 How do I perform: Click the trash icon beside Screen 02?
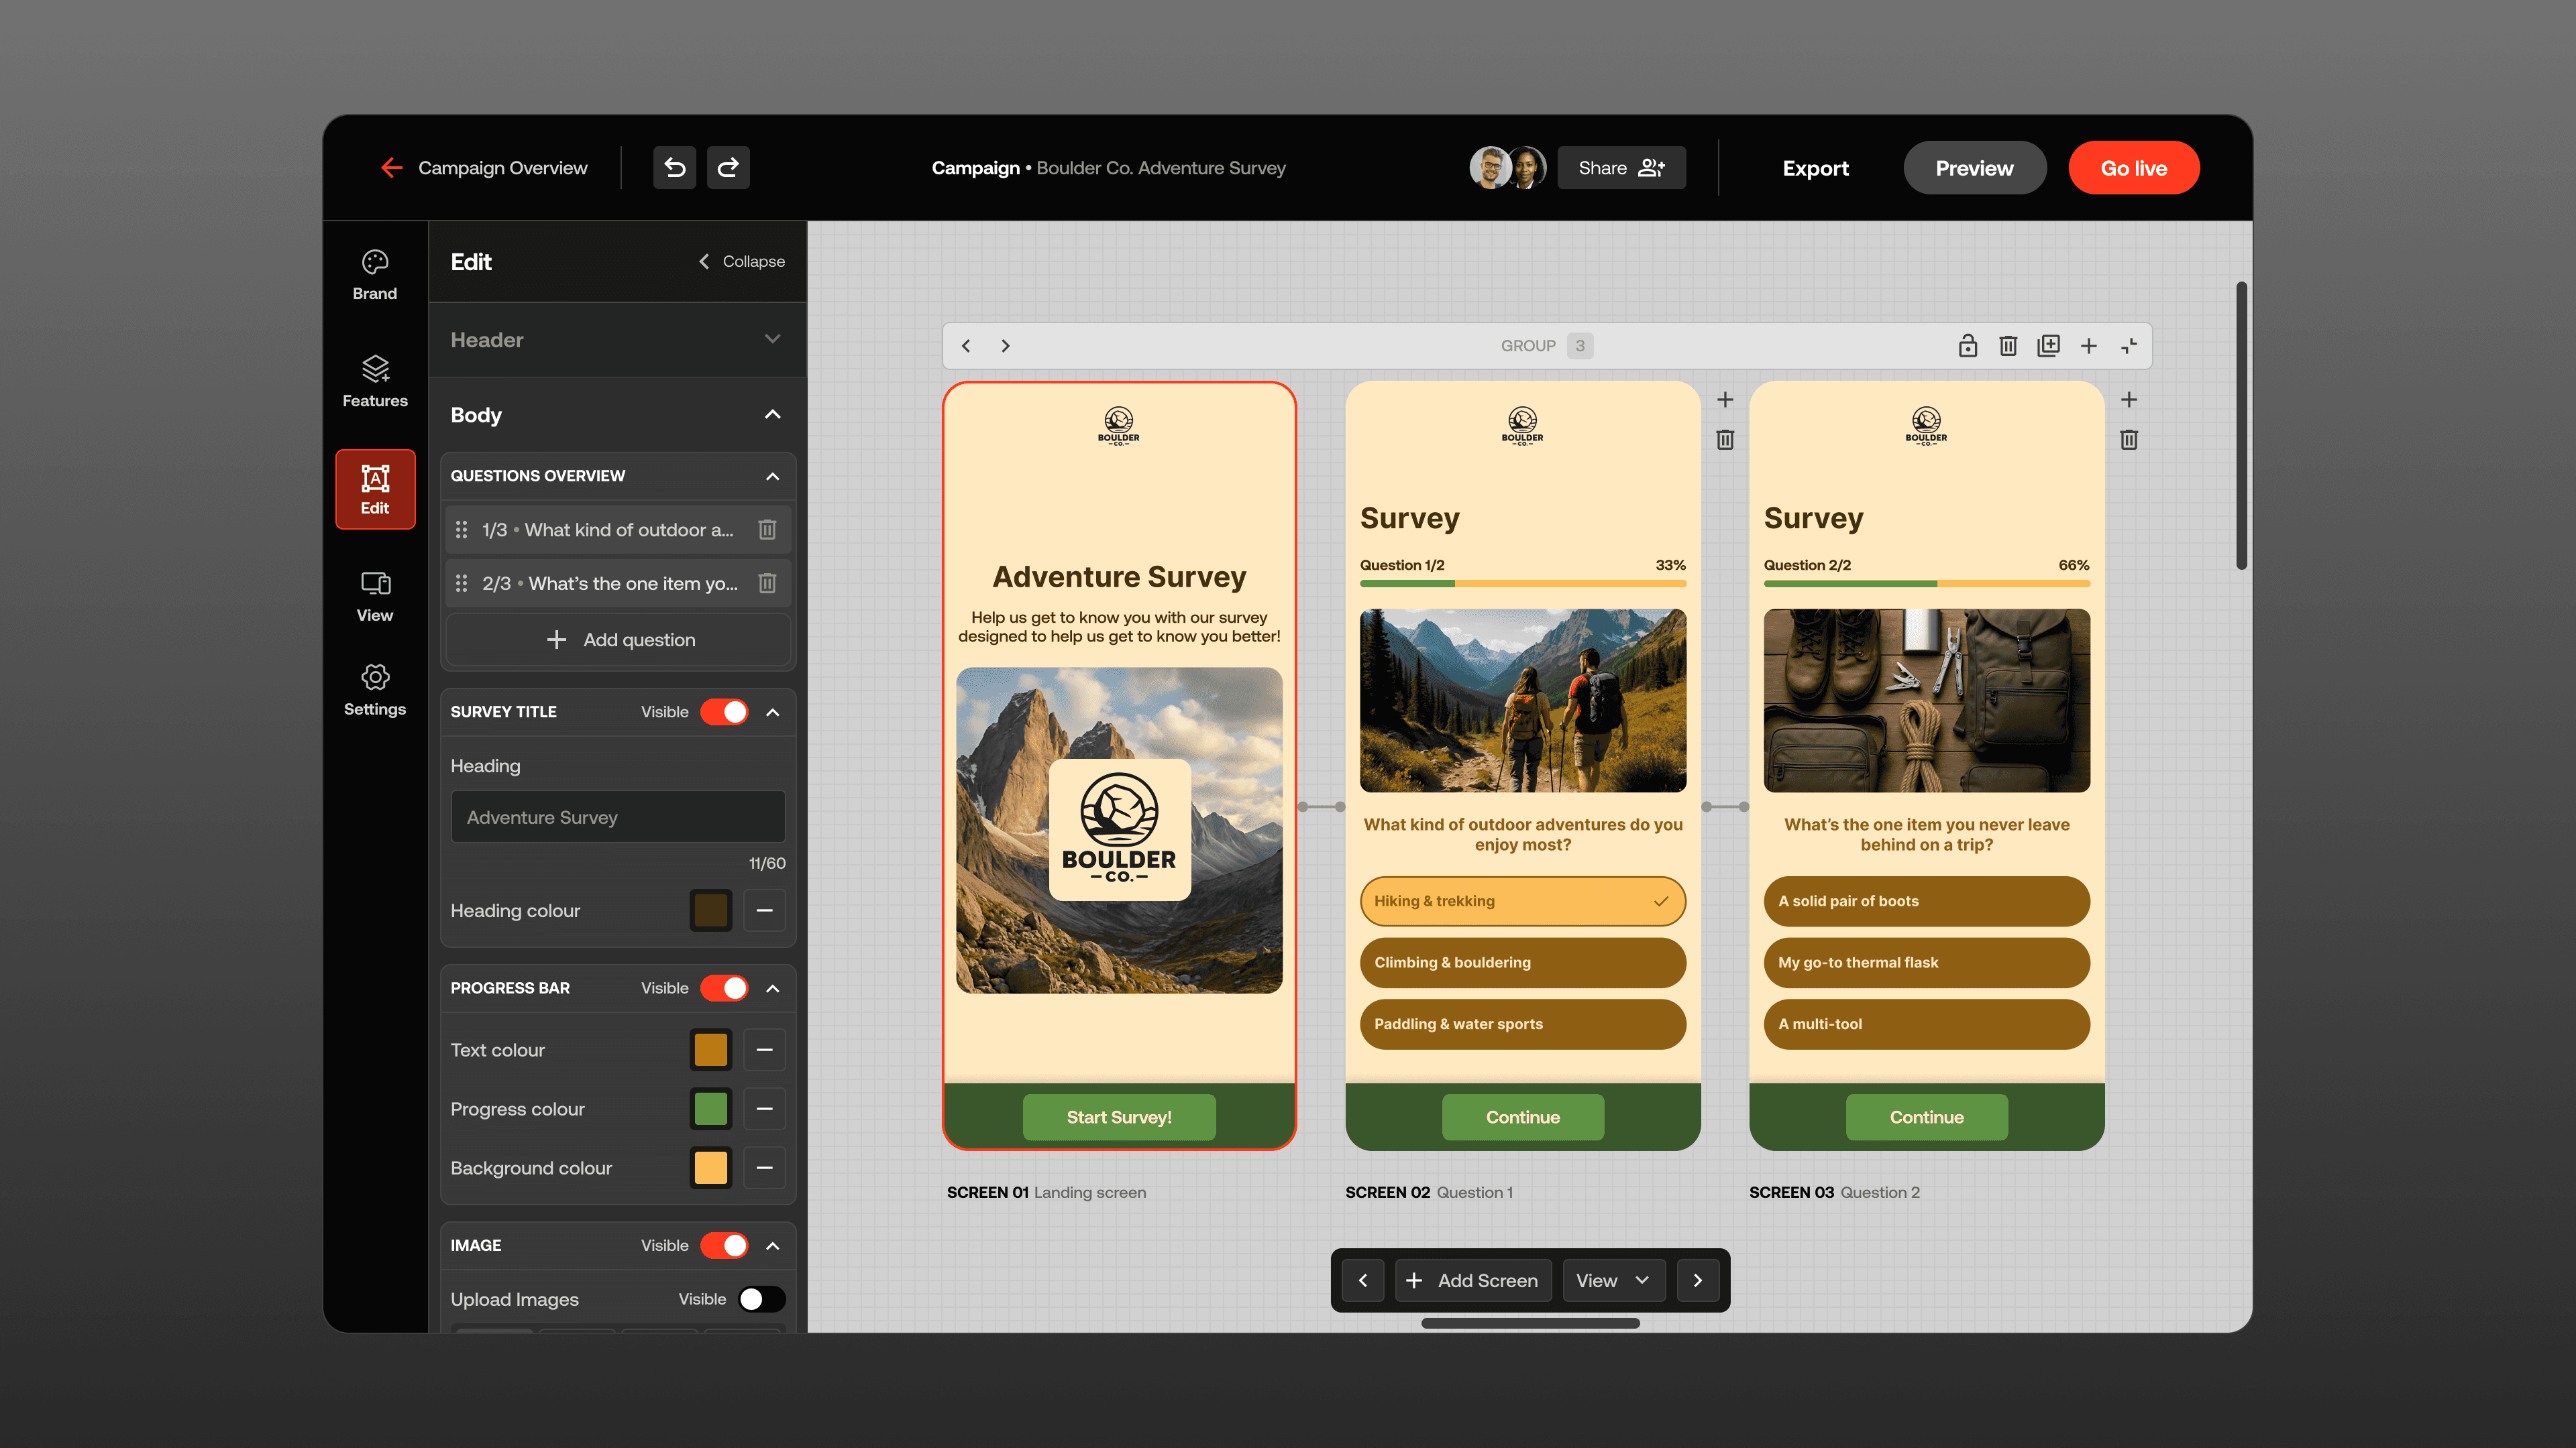[1725, 440]
